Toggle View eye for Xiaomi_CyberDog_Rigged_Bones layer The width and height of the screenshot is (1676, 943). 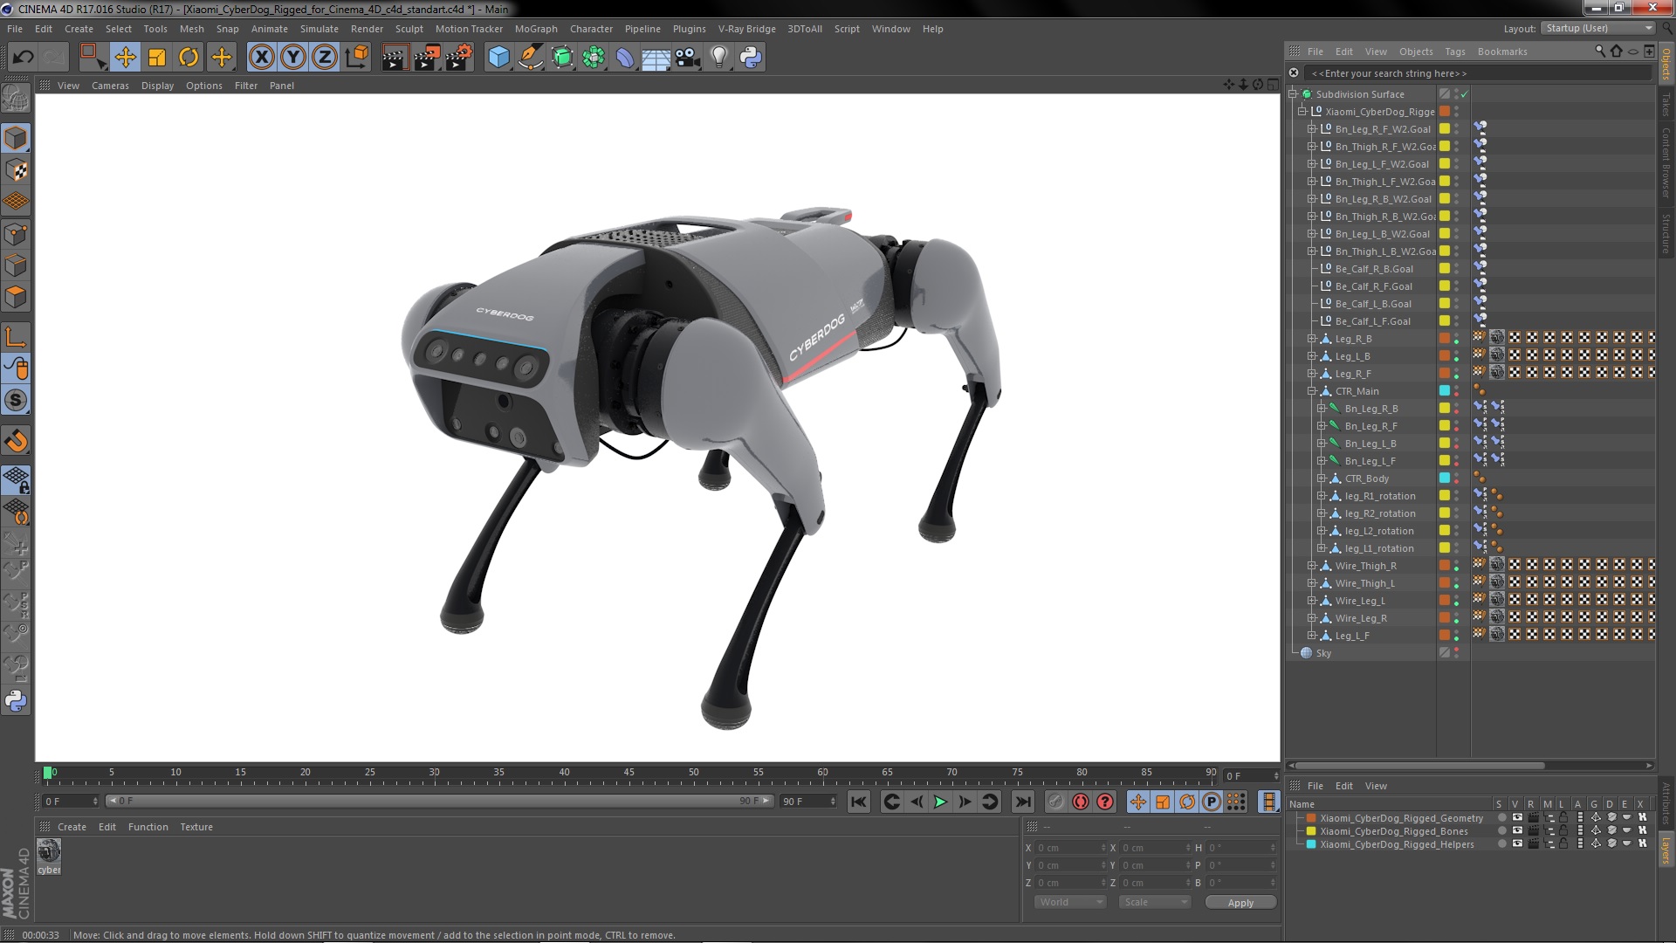point(1517,831)
